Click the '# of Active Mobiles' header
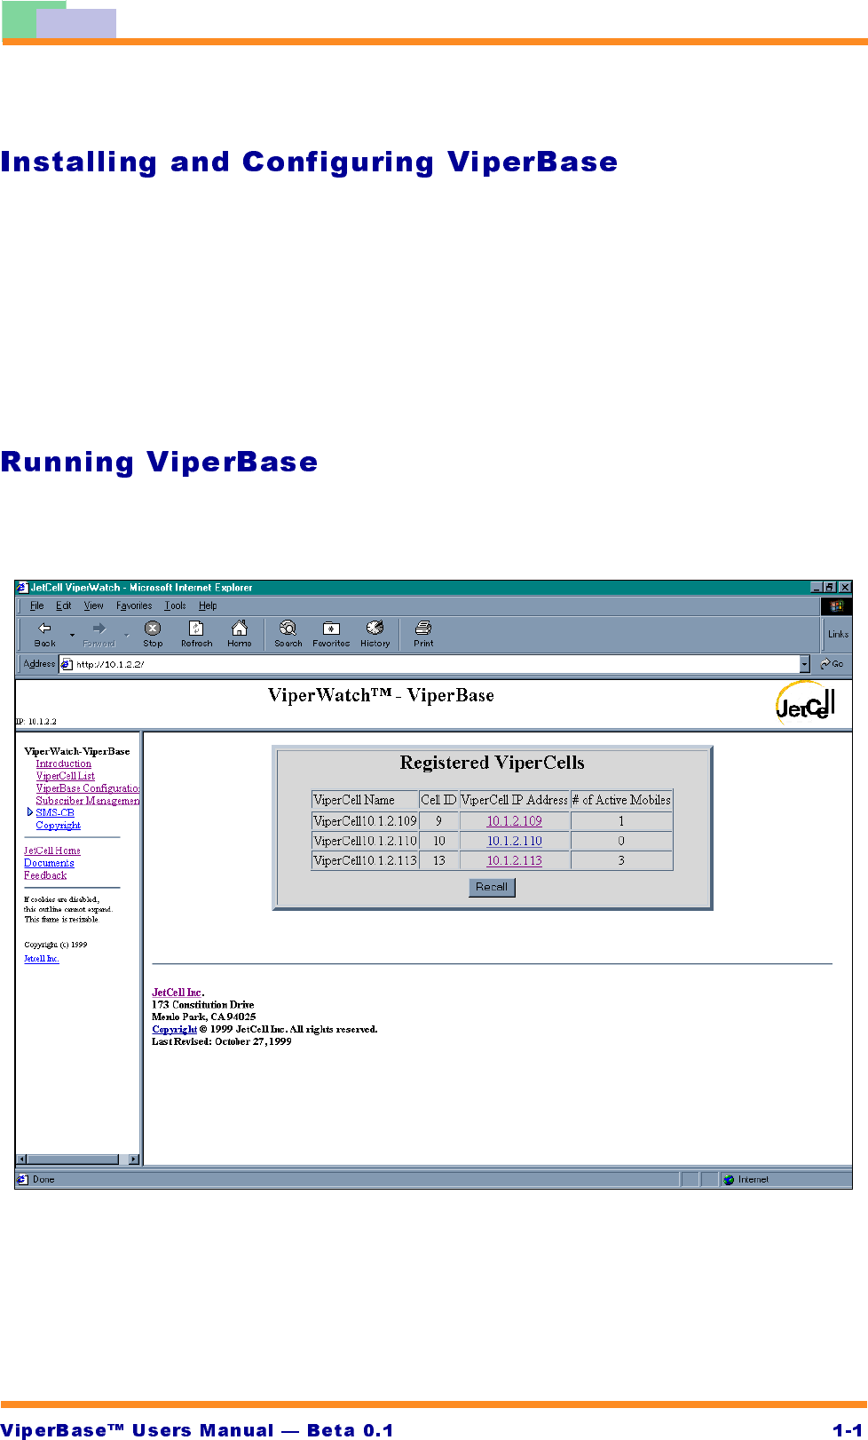Image resolution: width=868 pixels, height=1440 pixels. click(621, 800)
